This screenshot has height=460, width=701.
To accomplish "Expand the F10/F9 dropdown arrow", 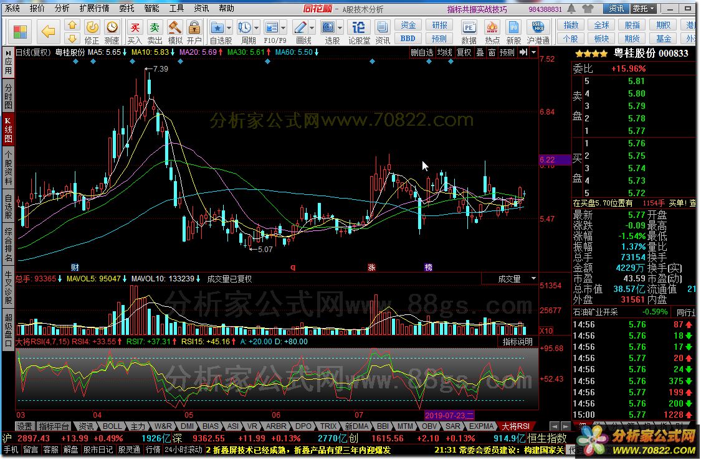I will (283, 27).
